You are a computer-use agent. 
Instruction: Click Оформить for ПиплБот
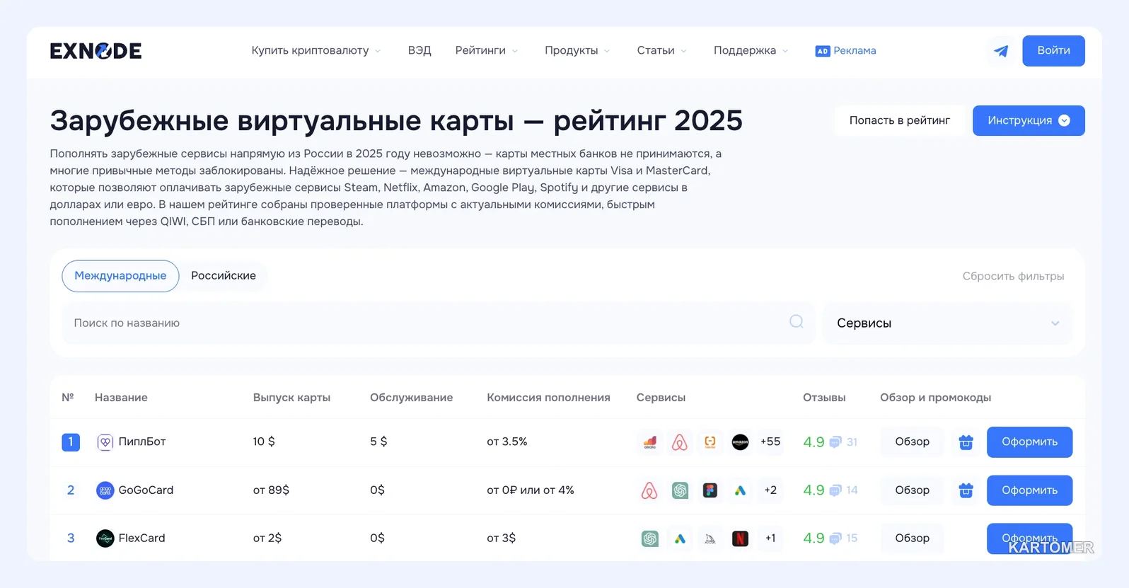click(1029, 442)
